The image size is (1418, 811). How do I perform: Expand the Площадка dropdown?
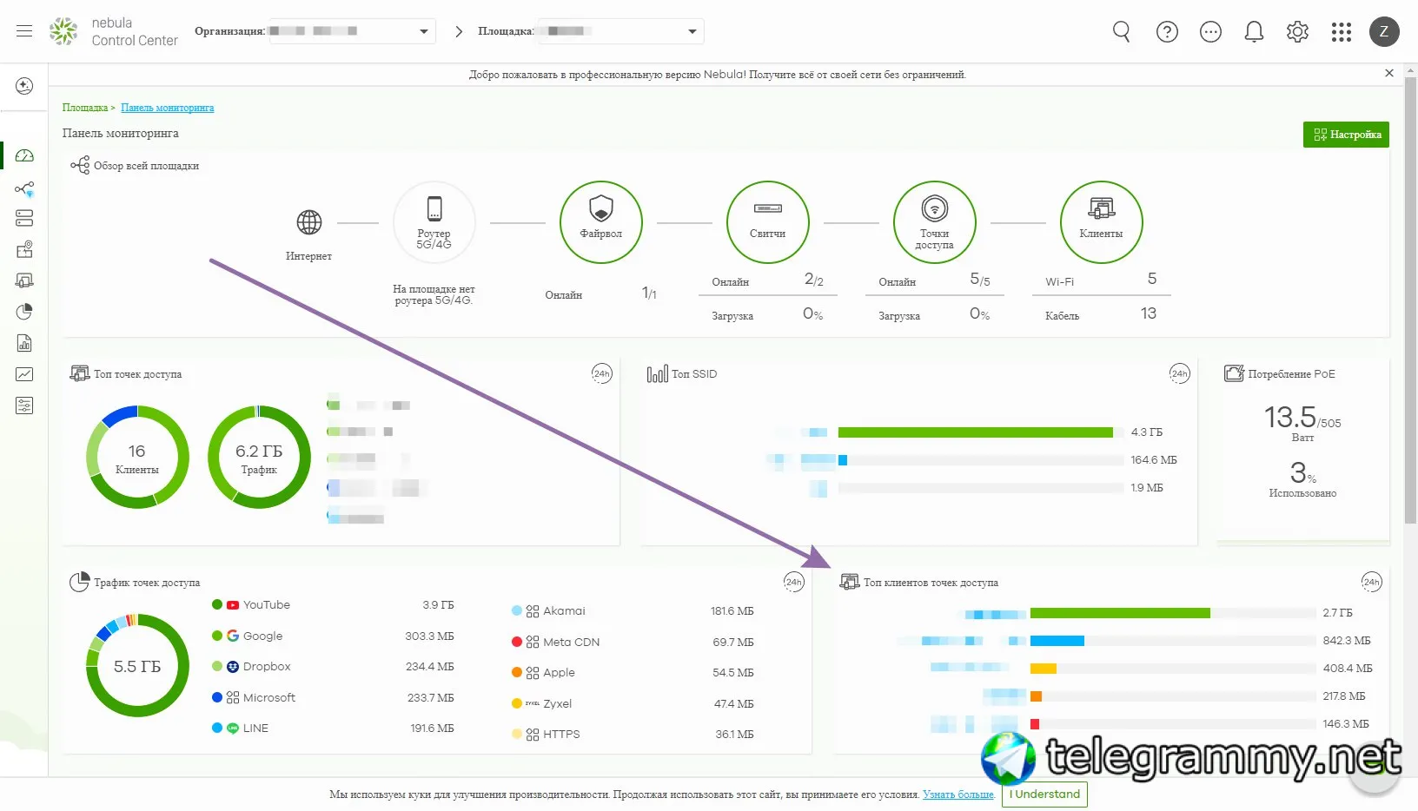point(620,31)
